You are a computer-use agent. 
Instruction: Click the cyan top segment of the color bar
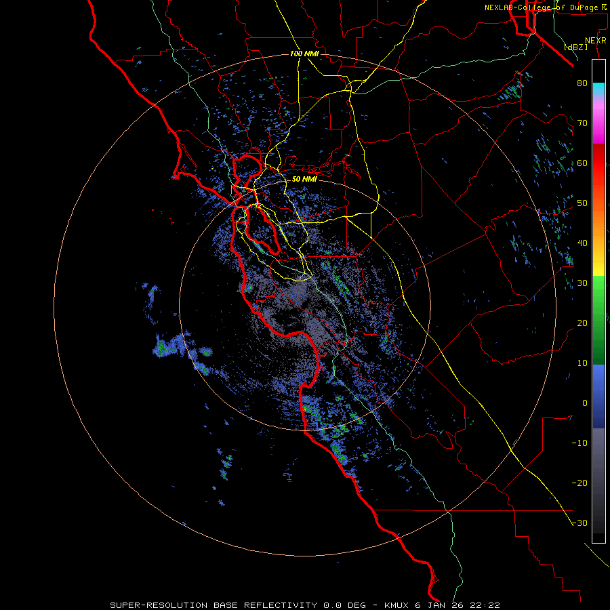pyautogui.click(x=598, y=89)
